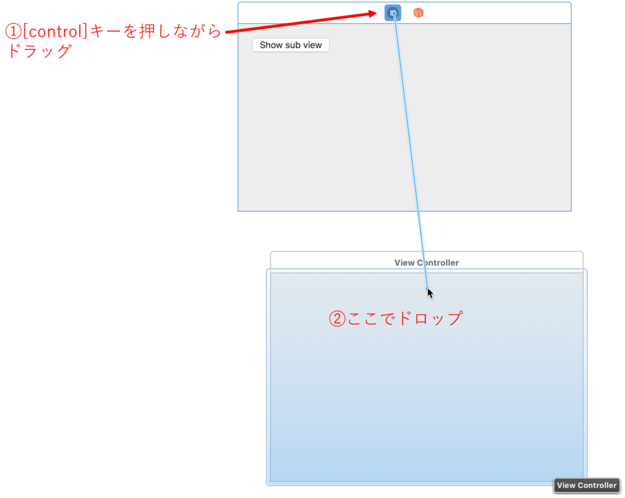Image resolution: width=625 pixels, height=498 pixels.
Task: Click the red ②ここでドロップ annotation text
Action: tap(396, 319)
